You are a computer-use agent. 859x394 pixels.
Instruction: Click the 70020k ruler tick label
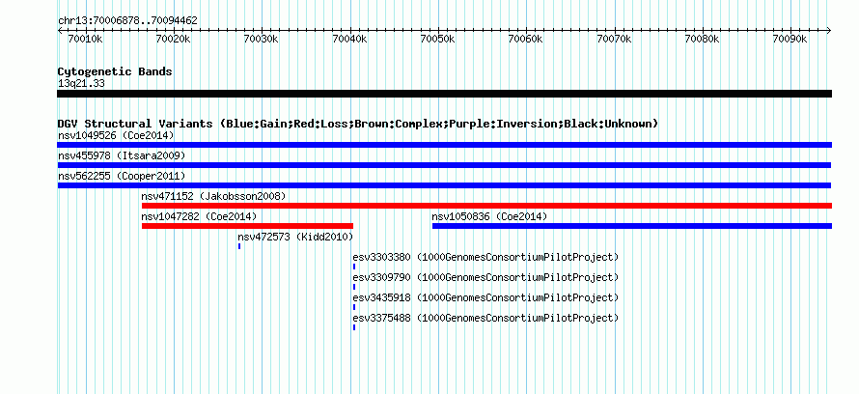[173, 39]
